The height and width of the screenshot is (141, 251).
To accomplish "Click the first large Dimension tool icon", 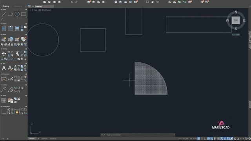I will 4,79.
